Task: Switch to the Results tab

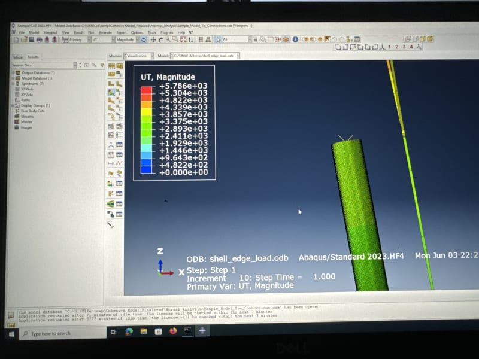Action: [33, 57]
